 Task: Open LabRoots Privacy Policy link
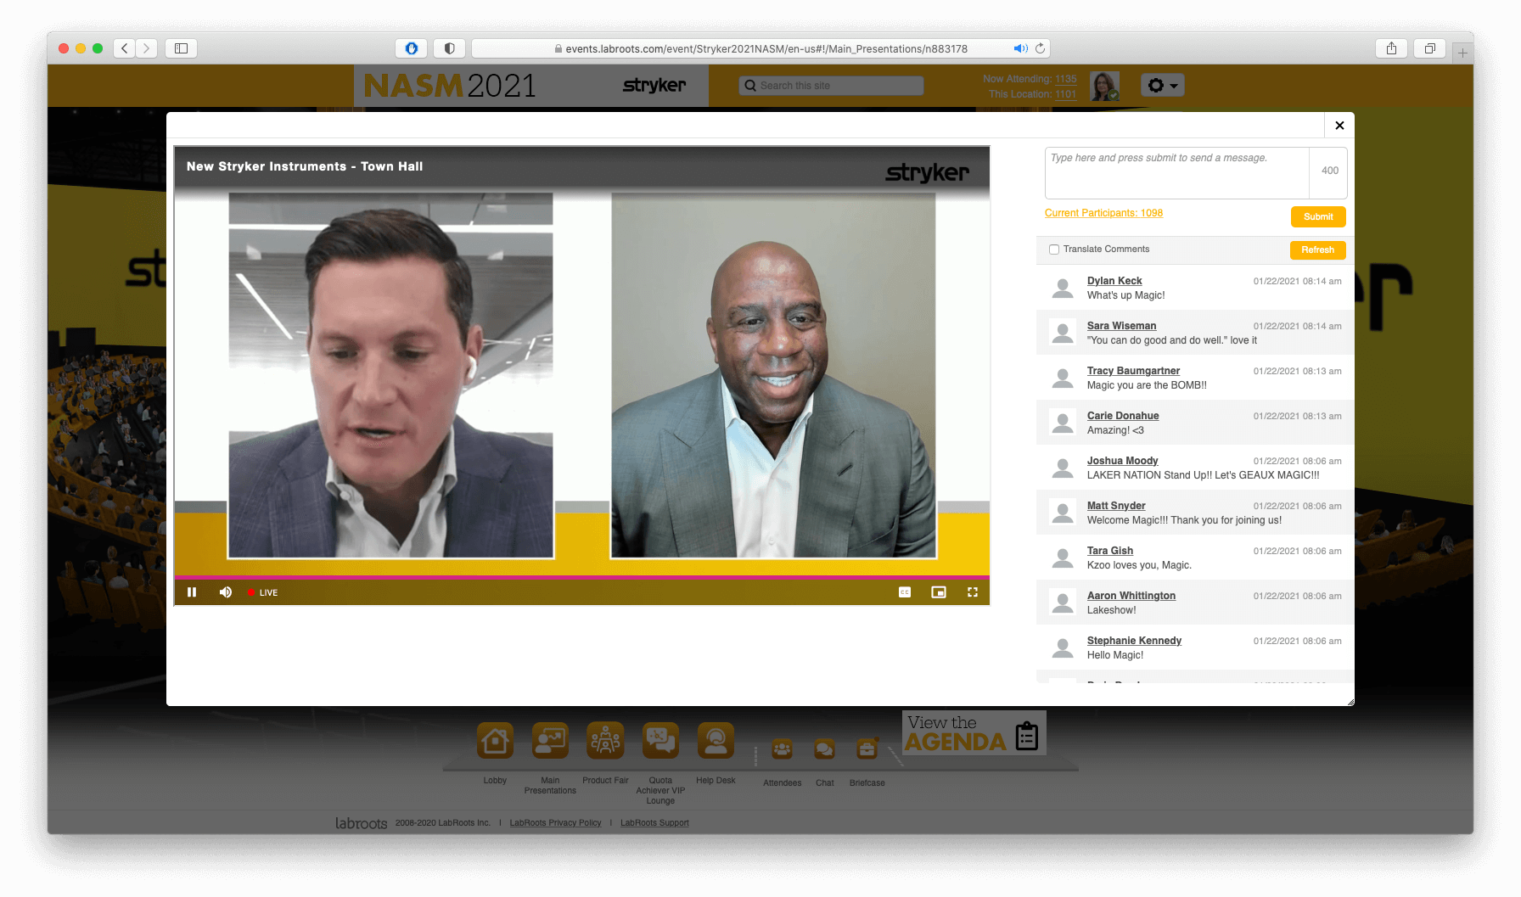point(555,823)
